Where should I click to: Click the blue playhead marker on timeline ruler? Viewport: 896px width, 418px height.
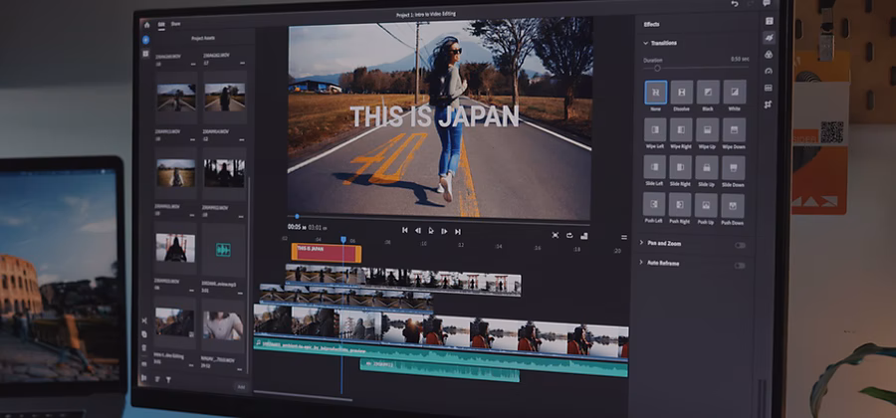(x=343, y=240)
